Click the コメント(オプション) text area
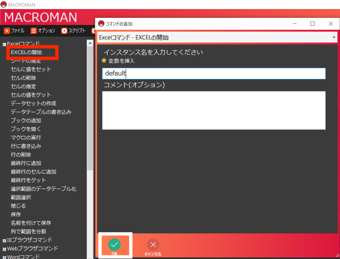The image size is (340, 259). pos(214,110)
